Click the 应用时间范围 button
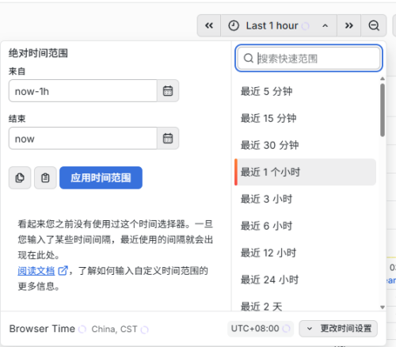This screenshot has height=347, width=396. [101, 177]
